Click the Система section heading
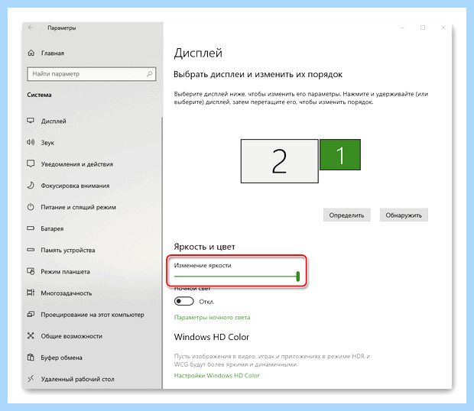This screenshot has width=474, height=411. (x=39, y=95)
